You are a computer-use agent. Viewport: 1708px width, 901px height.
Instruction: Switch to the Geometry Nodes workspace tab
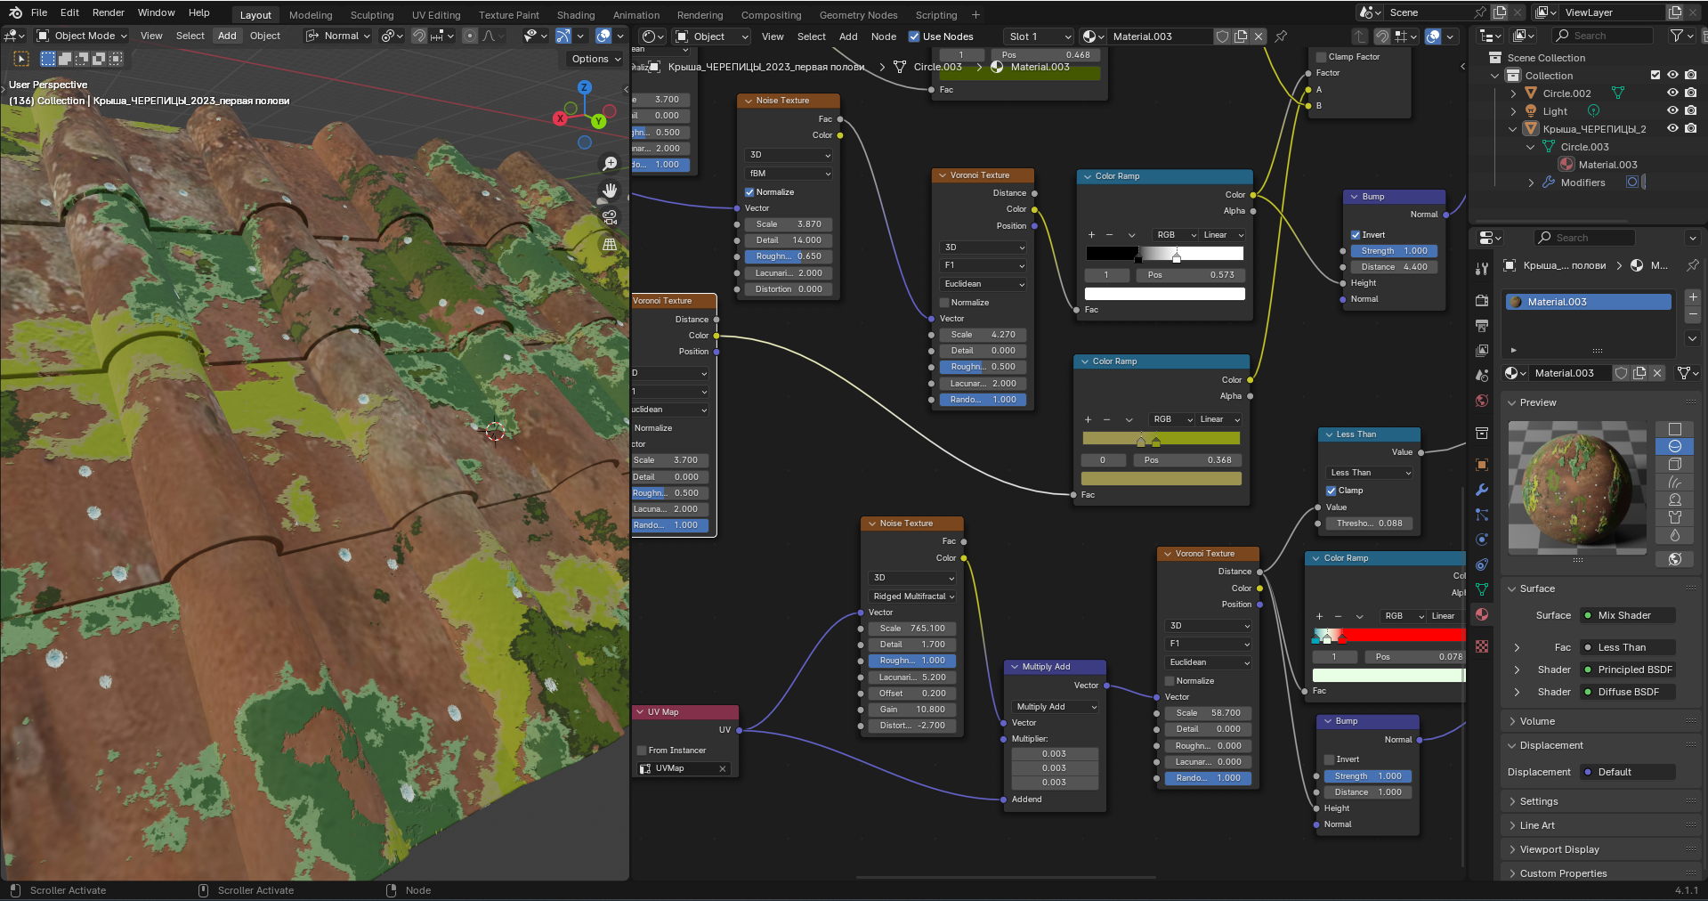(858, 15)
